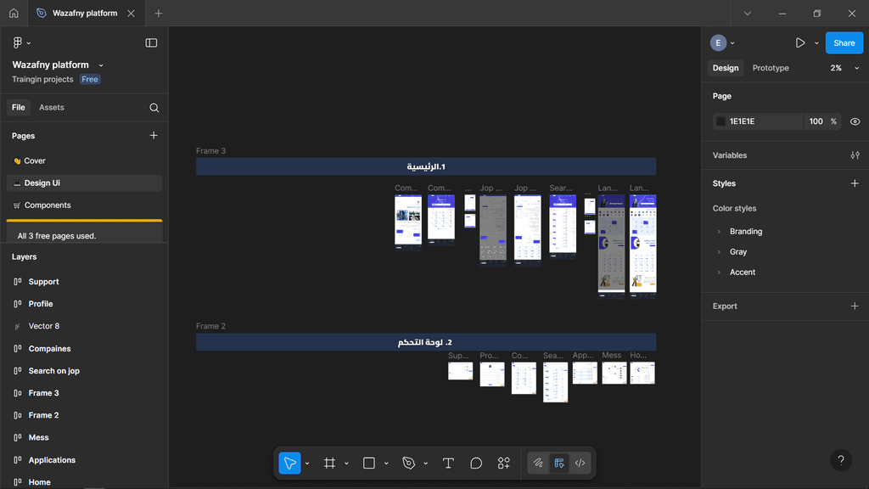869x489 pixels.
Task: Open the zoom percentage dropdown
Action: 844,68
